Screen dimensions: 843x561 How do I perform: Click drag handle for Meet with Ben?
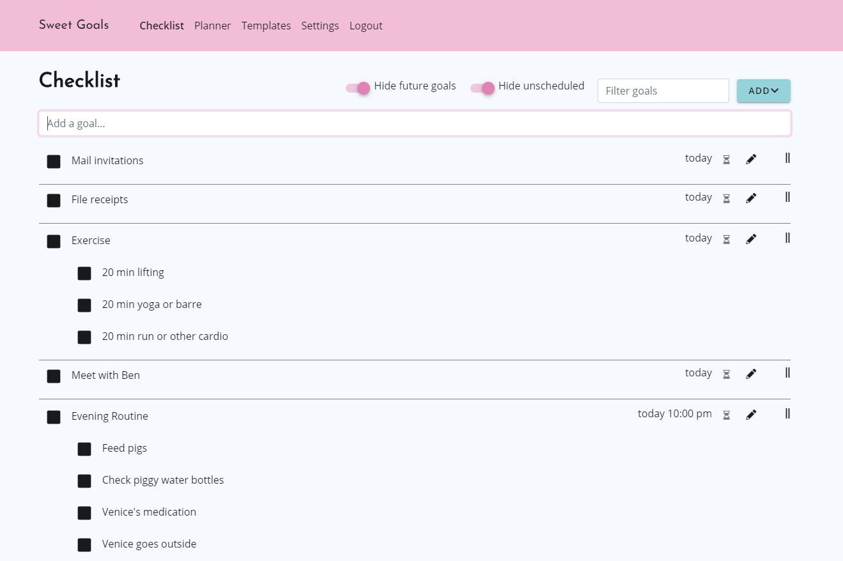coord(787,373)
